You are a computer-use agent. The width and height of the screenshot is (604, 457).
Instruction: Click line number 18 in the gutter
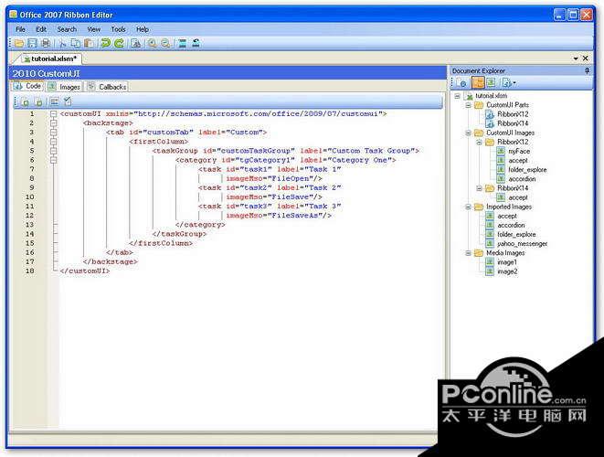pyautogui.click(x=30, y=271)
